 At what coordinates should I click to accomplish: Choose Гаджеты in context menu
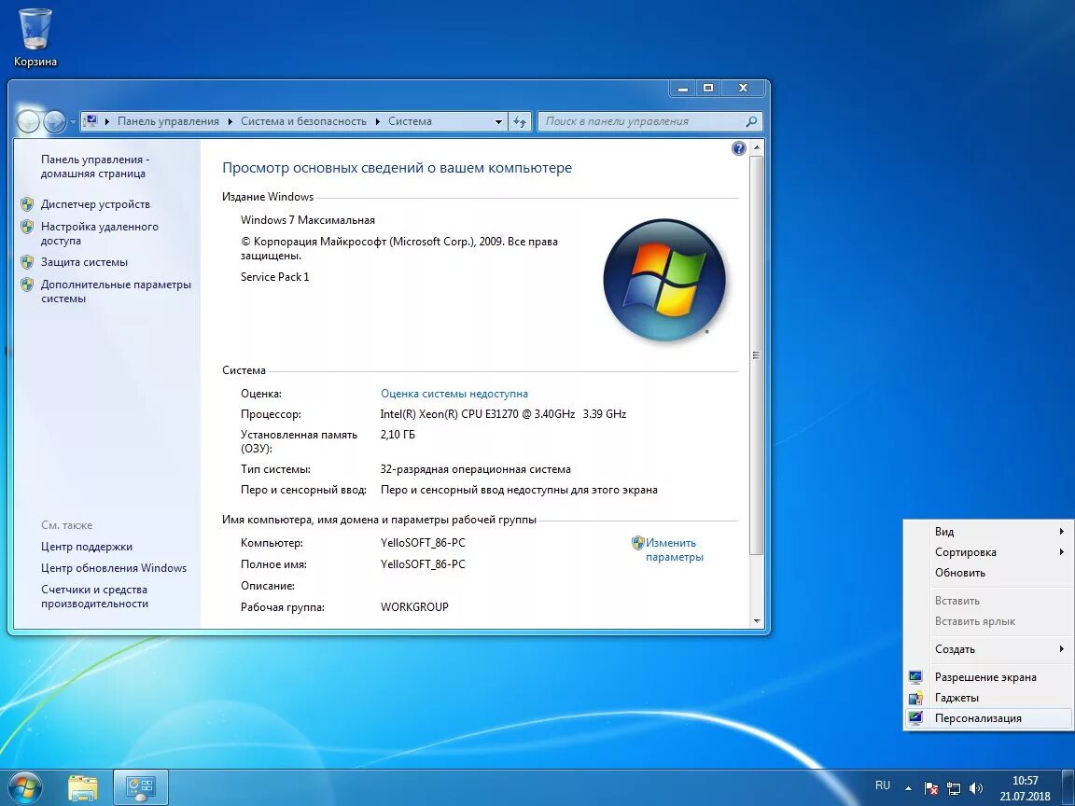(988, 698)
